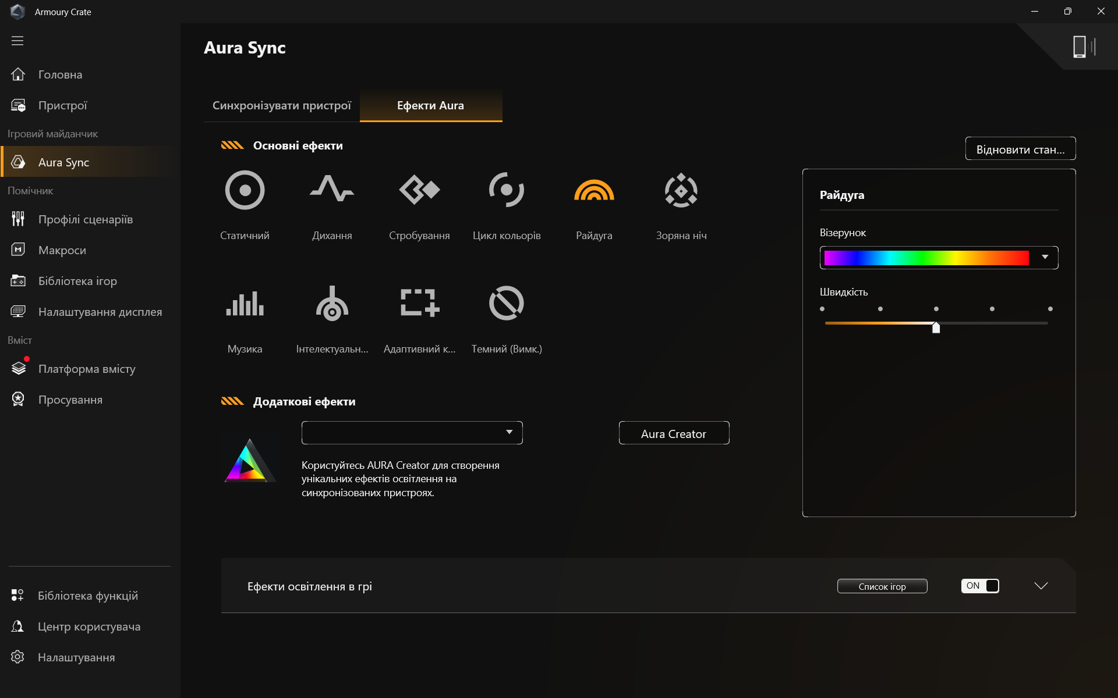Click the Відновити стан button
1118x698 pixels.
(x=1020, y=149)
